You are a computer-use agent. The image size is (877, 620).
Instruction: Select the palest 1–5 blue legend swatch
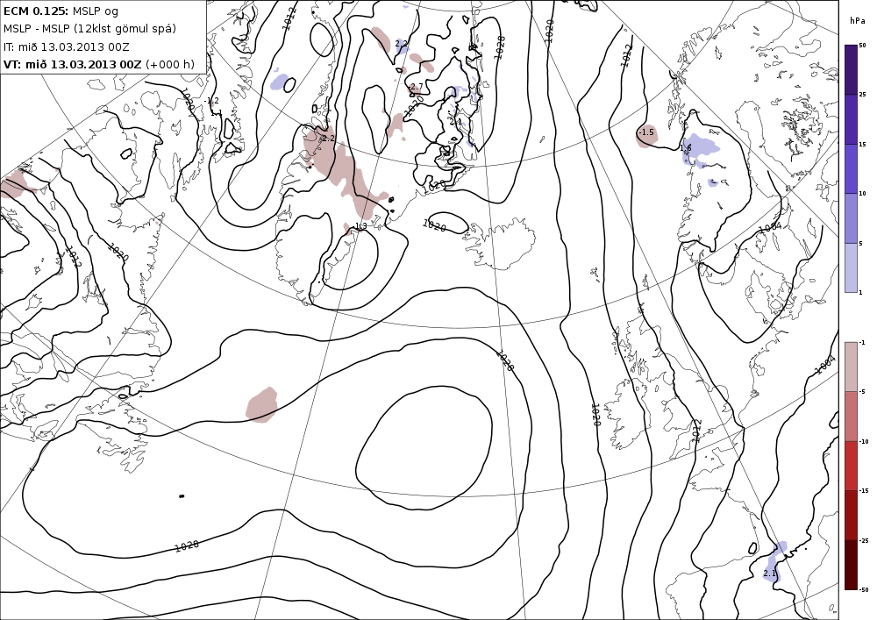(x=851, y=267)
